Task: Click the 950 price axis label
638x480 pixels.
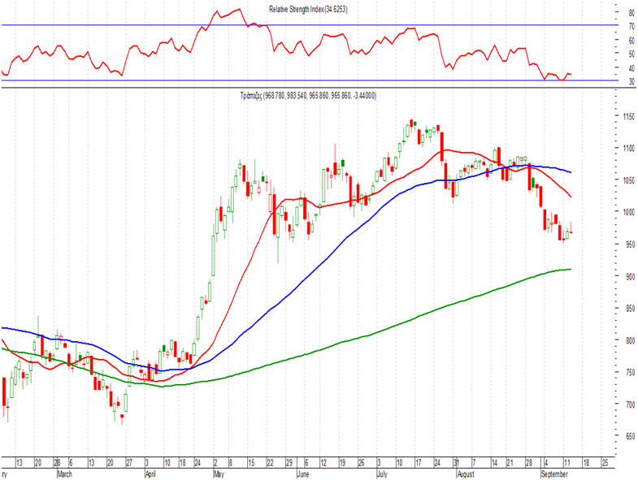Action: click(x=630, y=244)
